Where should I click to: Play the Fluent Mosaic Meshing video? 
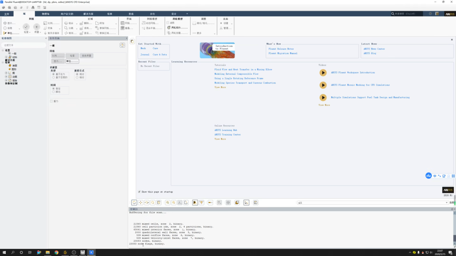coord(323,85)
